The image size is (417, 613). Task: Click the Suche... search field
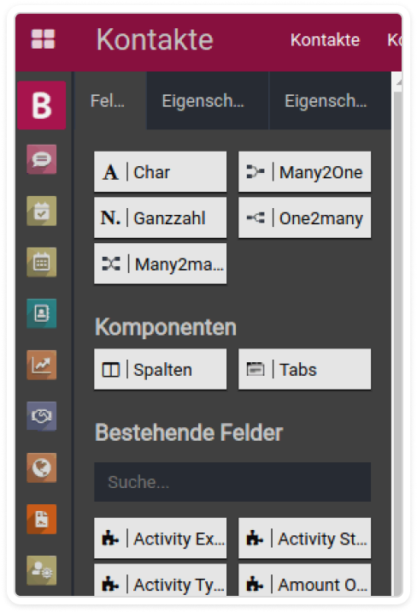pos(232,482)
